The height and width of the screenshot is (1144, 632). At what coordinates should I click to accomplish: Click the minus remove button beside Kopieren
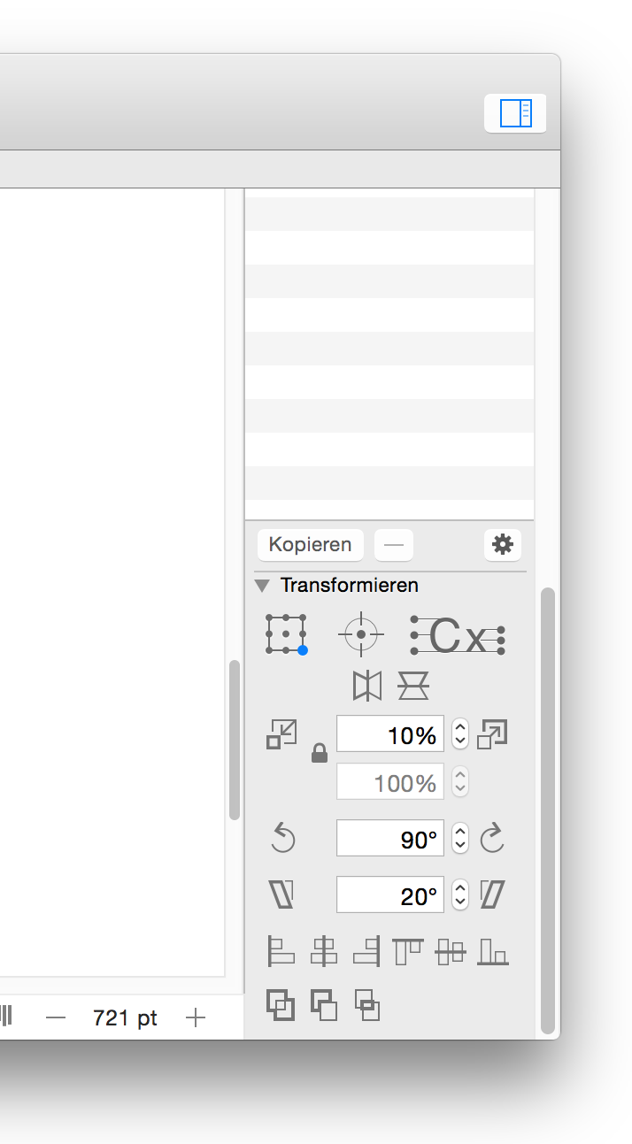(394, 545)
